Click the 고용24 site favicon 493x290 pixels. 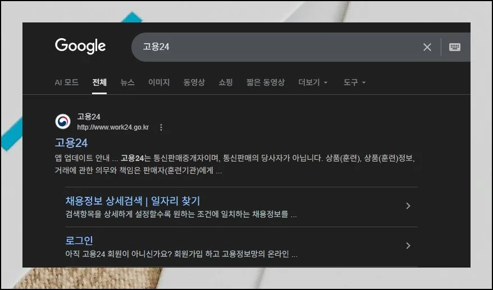pos(63,122)
